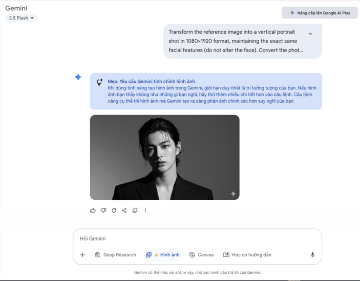Click the sparkle icon on generated image
Screen dimensions: 360x281
233,194
